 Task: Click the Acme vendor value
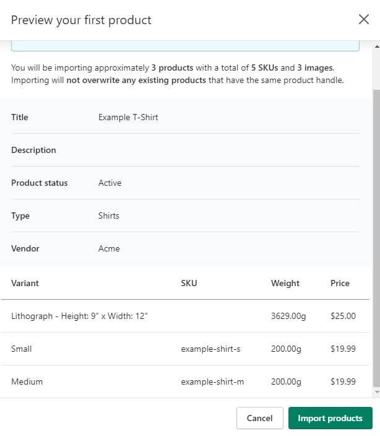(x=109, y=248)
